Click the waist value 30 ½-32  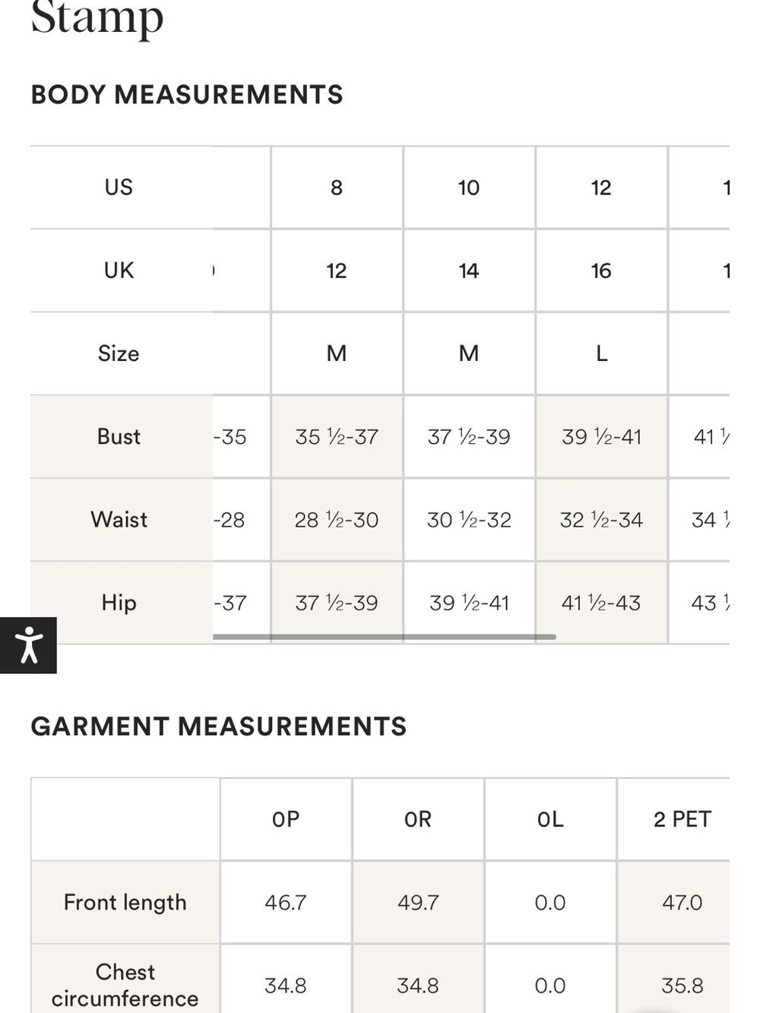(469, 520)
